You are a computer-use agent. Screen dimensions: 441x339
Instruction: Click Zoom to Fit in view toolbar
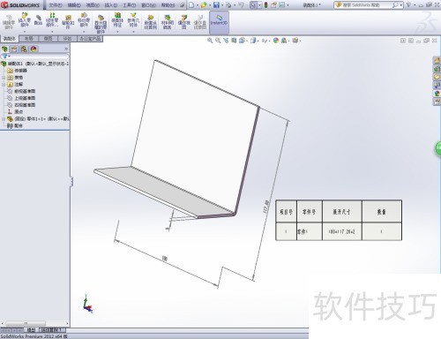[x=210, y=41]
